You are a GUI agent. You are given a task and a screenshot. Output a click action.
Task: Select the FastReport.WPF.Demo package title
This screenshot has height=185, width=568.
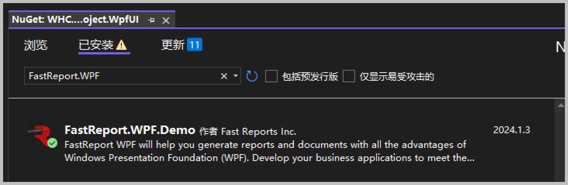coord(130,130)
